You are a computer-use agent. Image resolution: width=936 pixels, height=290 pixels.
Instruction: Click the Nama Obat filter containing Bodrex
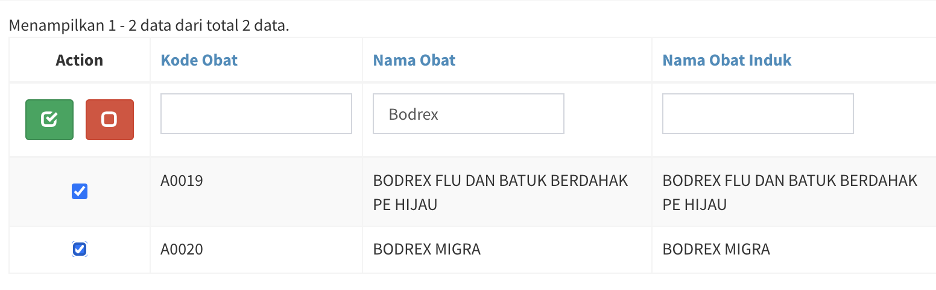[468, 114]
